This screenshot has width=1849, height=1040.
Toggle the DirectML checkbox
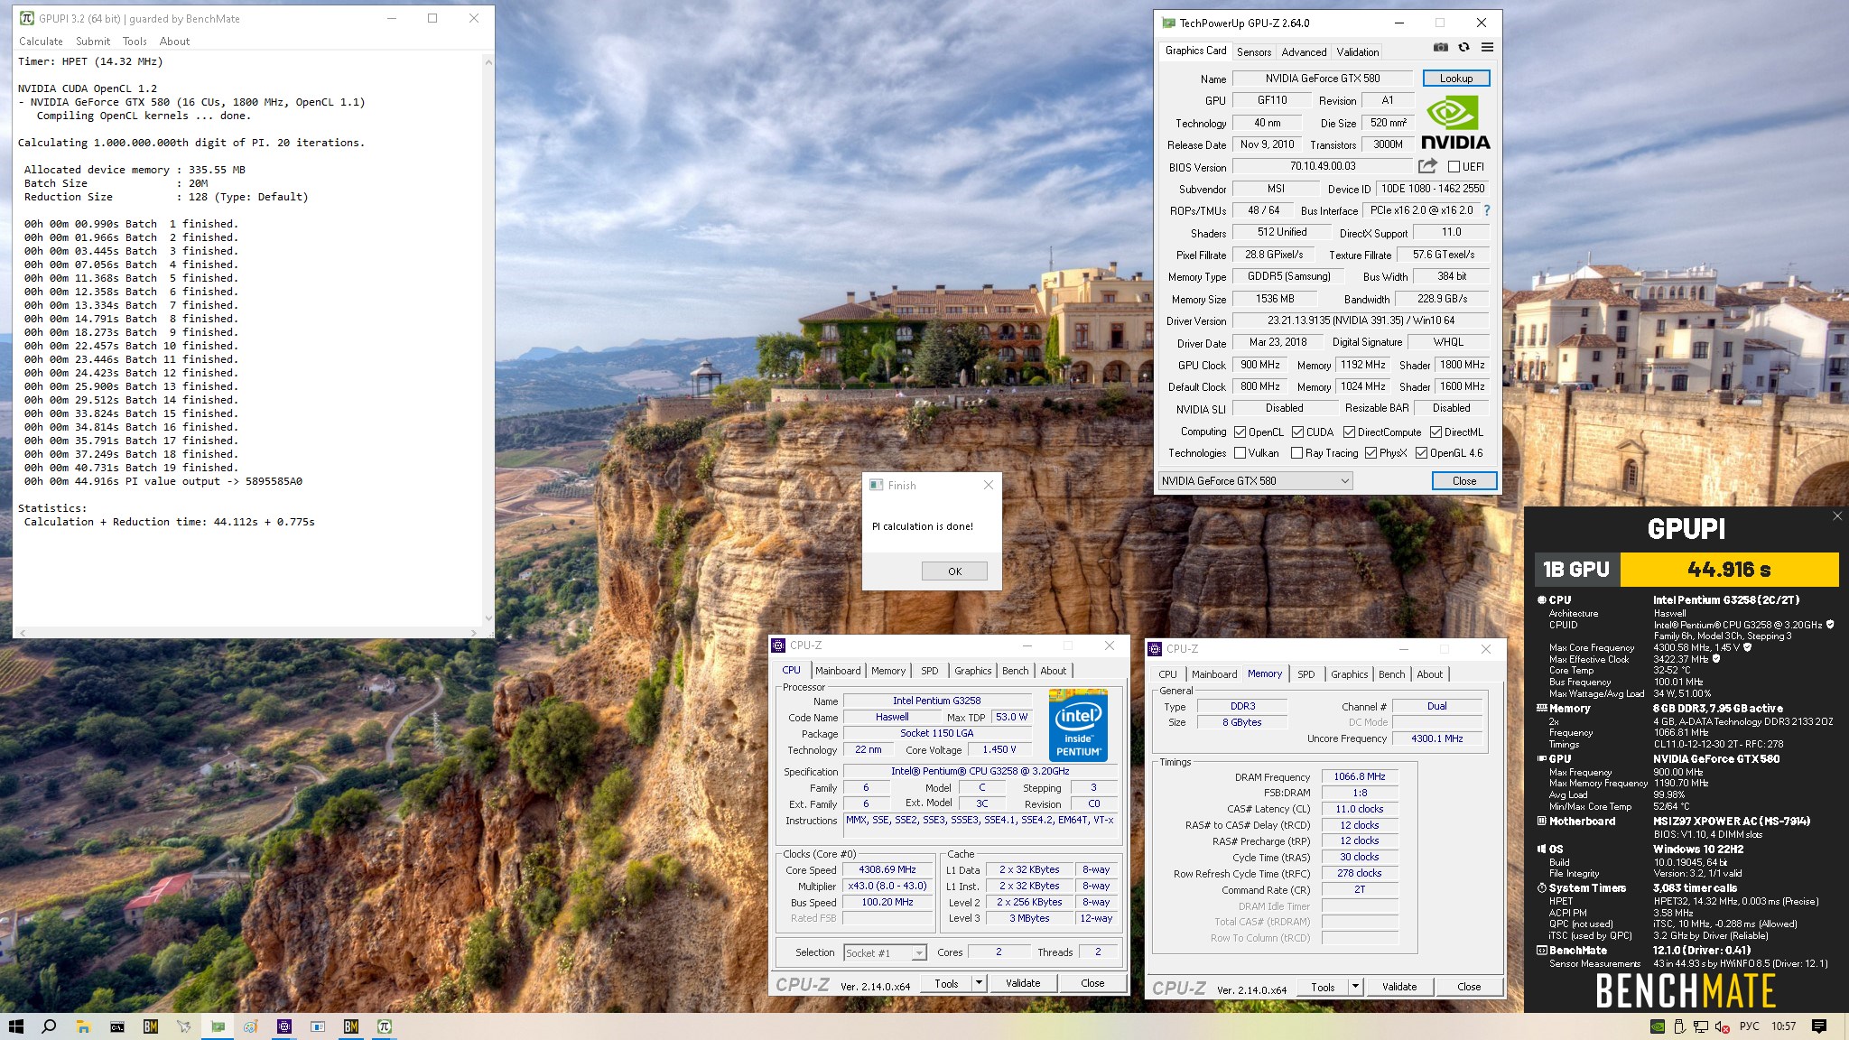(x=1436, y=432)
